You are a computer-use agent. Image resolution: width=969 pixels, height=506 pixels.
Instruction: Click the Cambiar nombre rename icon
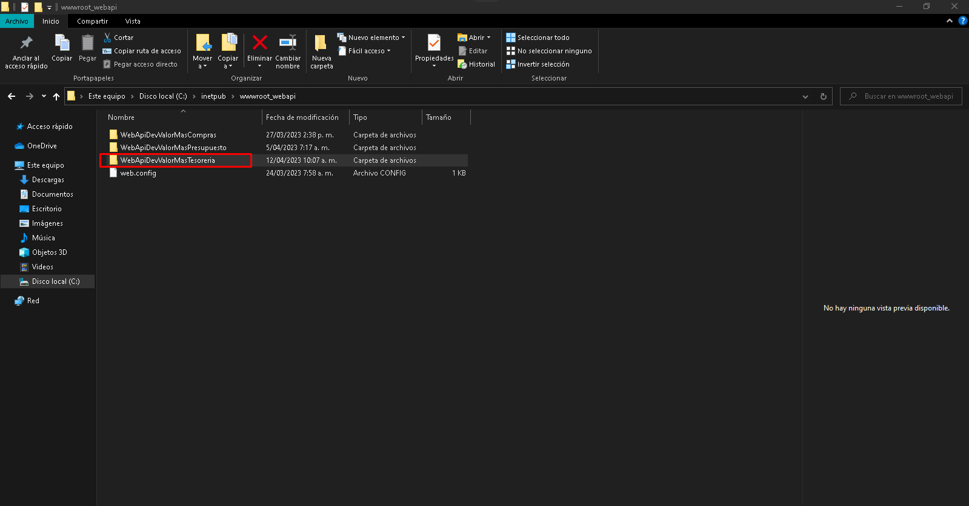click(x=288, y=43)
